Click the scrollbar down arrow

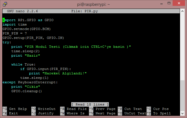(x=182, y=113)
